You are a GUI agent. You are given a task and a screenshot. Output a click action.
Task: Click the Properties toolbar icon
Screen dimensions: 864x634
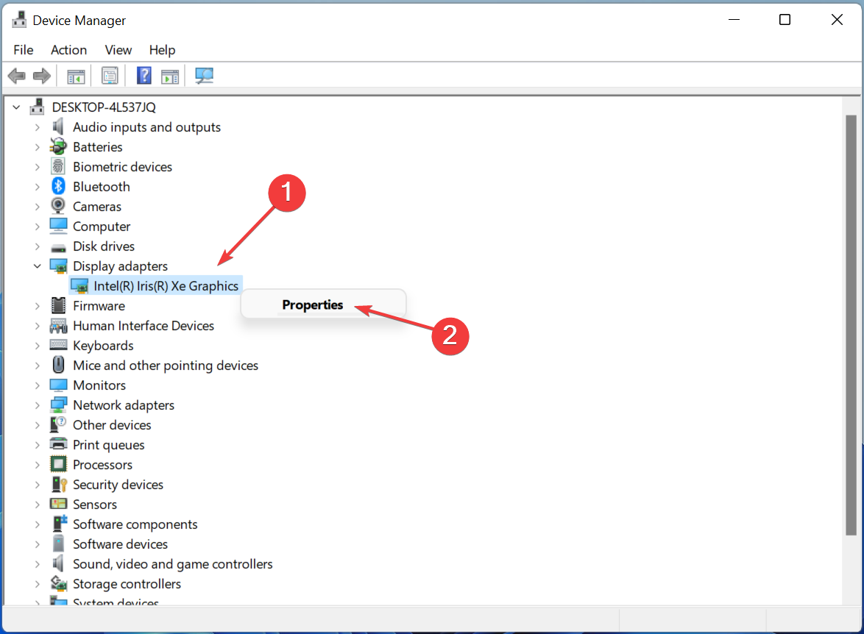(x=110, y=76)
